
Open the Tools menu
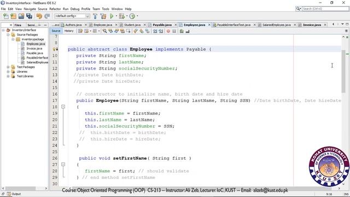pyautogui.click(x=106, y=9)
